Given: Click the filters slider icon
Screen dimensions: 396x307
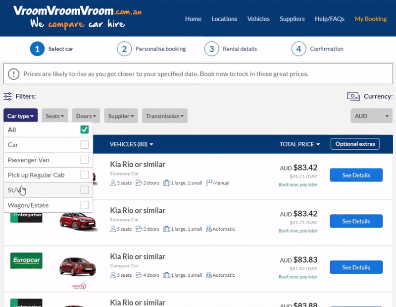Looking at the screenshot, I should [x=8, y=96].
